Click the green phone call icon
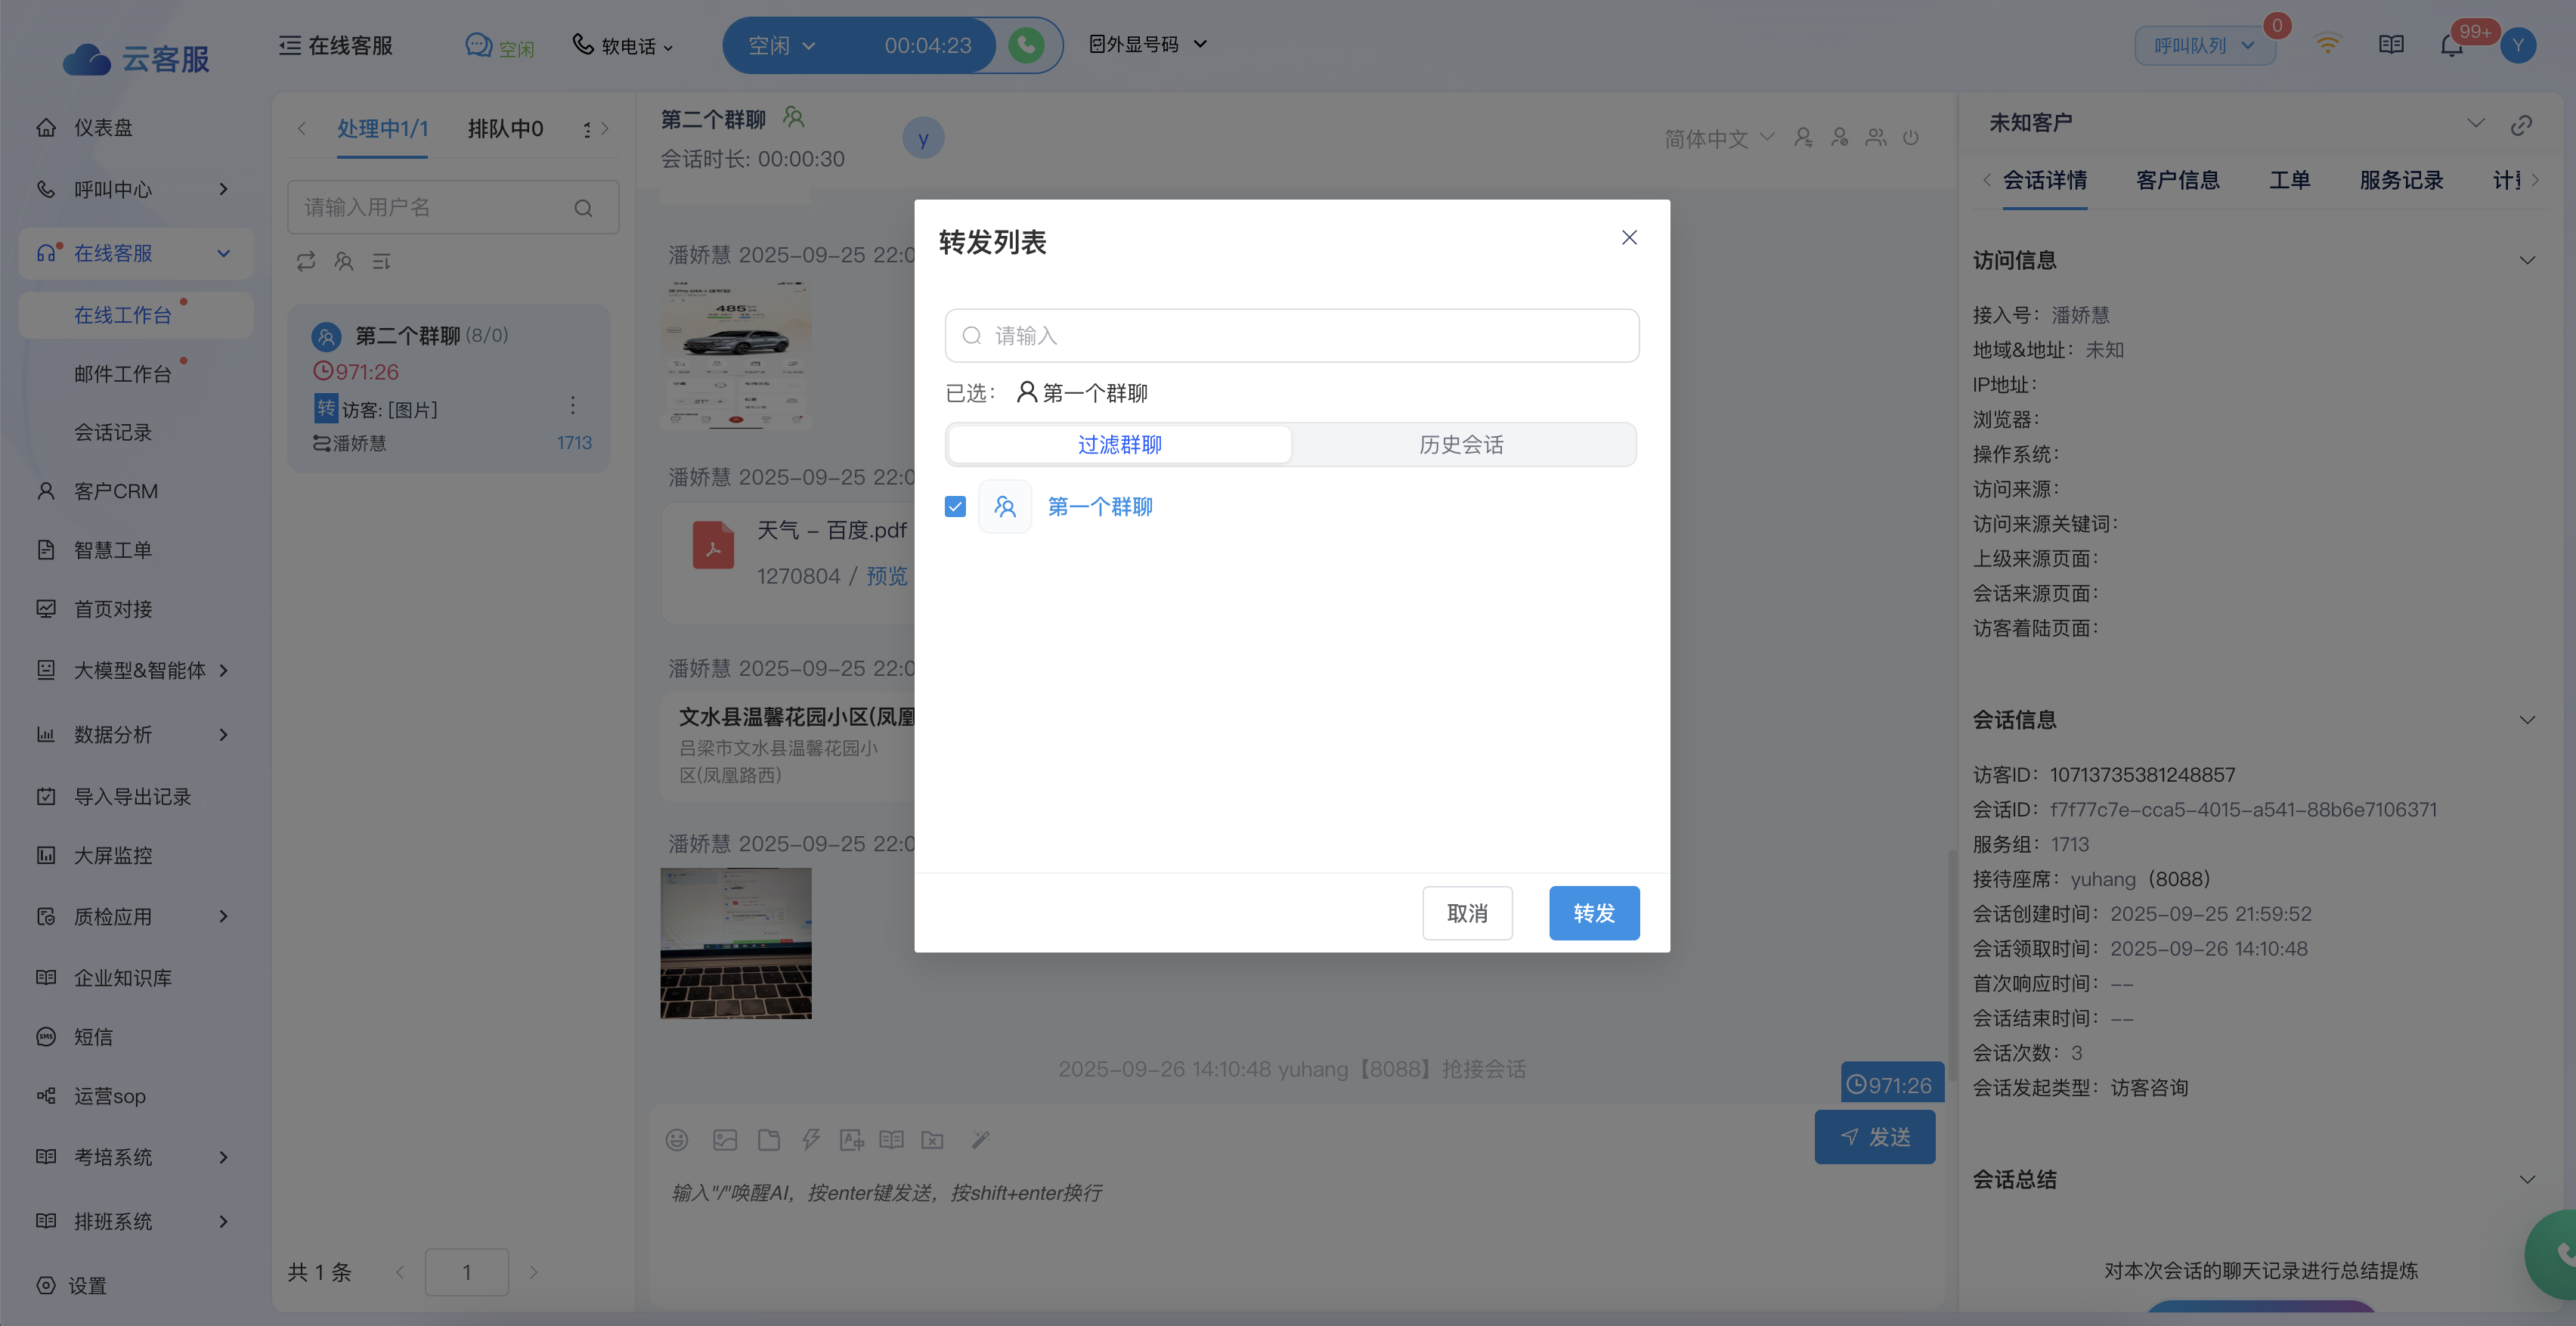This screenshot has width=2576, height=1326. [x=1026, y=45]
